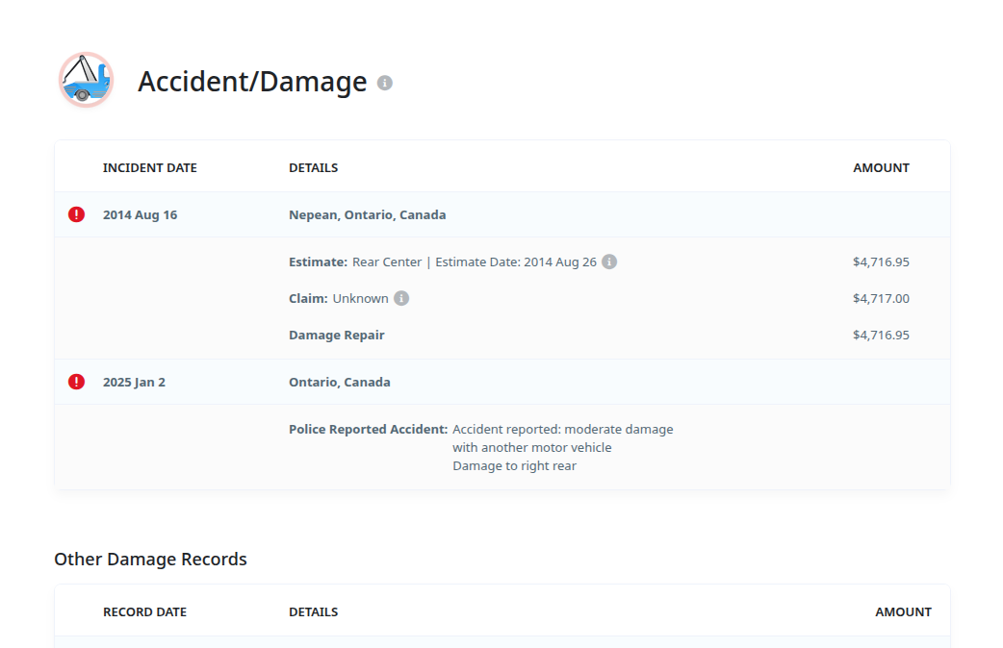The width and height of the screenshot is (1003, 648).
Task: Click the Other Damage Records heading
Action: [x=150, y=560]
